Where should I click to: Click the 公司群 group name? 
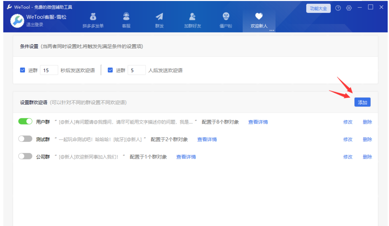[x=43, y=157]
